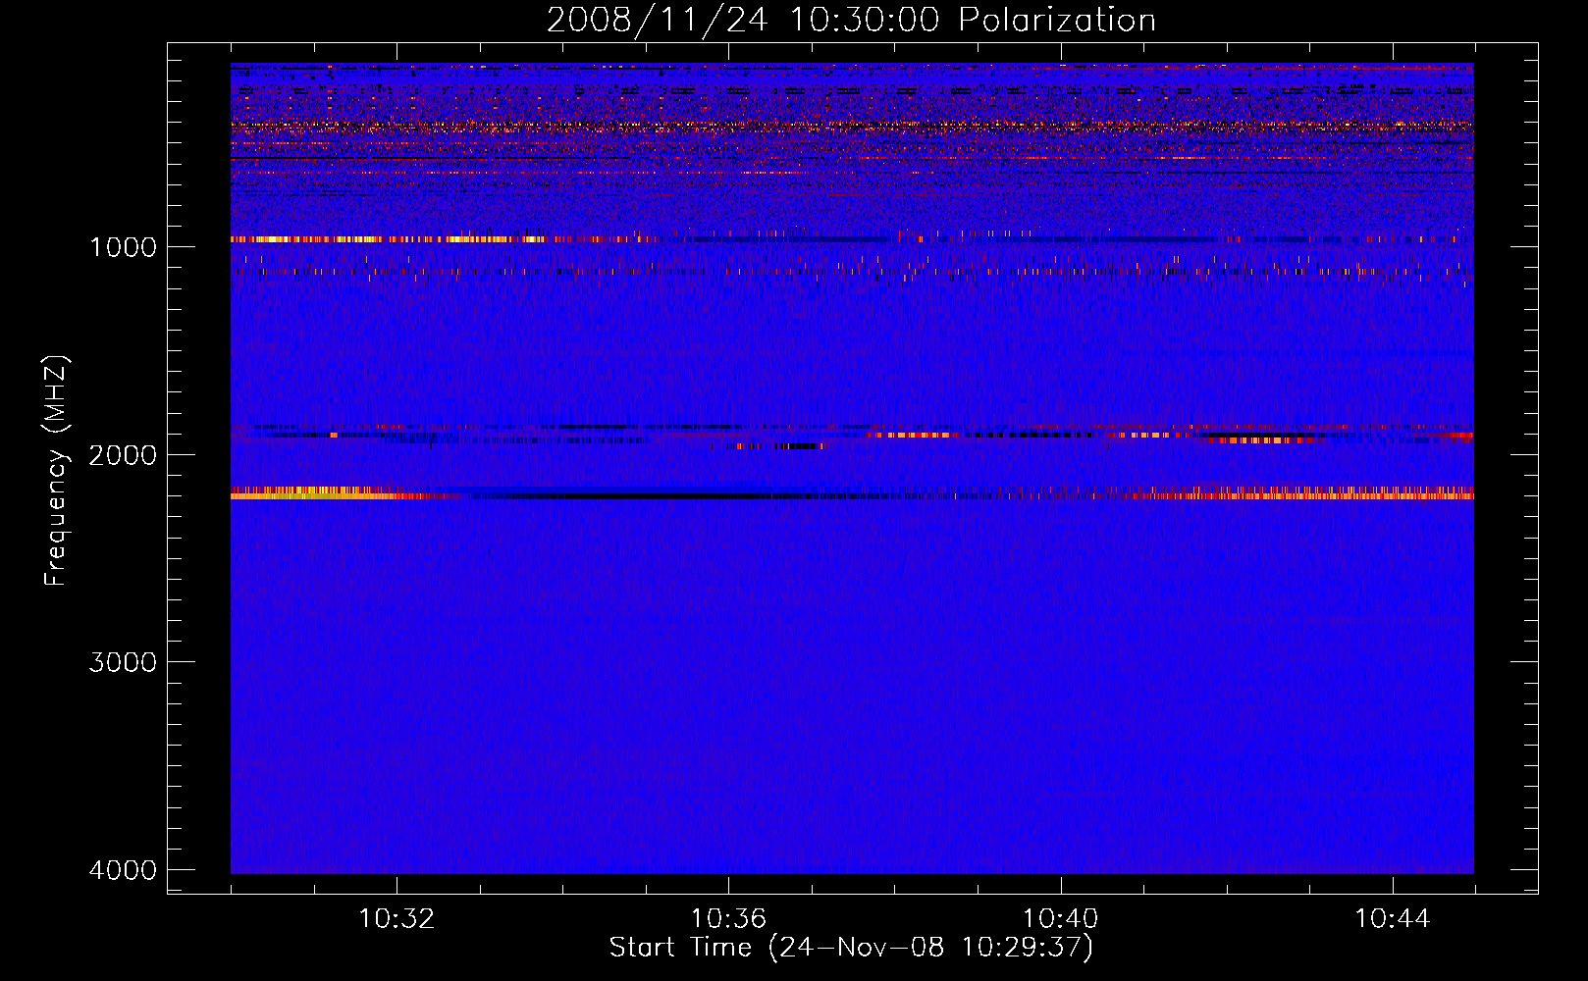The image size is (1588, 981).
Task: Click the bright yellow band near 2200 MHz
Action: pos(319,493)
